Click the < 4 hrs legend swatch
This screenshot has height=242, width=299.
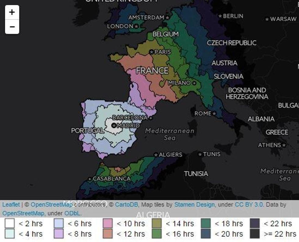click(x=9, y=234)
